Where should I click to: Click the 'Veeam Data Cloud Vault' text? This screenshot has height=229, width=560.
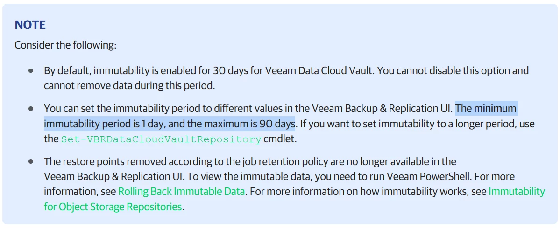pos(320,71)
